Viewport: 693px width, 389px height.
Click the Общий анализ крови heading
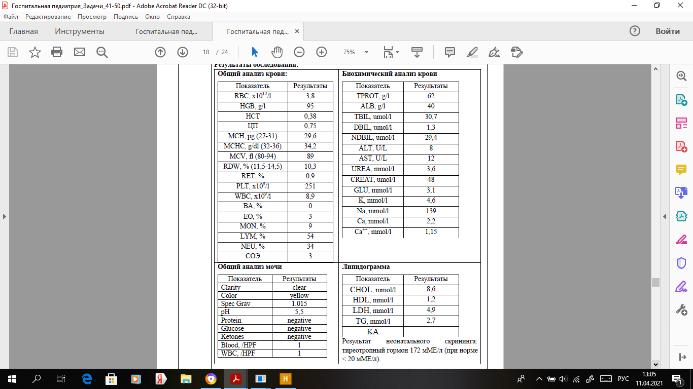253,74
